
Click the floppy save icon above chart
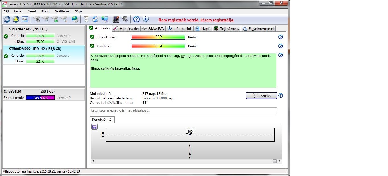point(94,127)
